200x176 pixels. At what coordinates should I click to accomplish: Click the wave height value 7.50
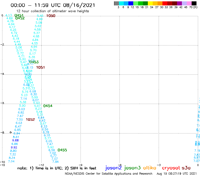(x=20, y=119)
